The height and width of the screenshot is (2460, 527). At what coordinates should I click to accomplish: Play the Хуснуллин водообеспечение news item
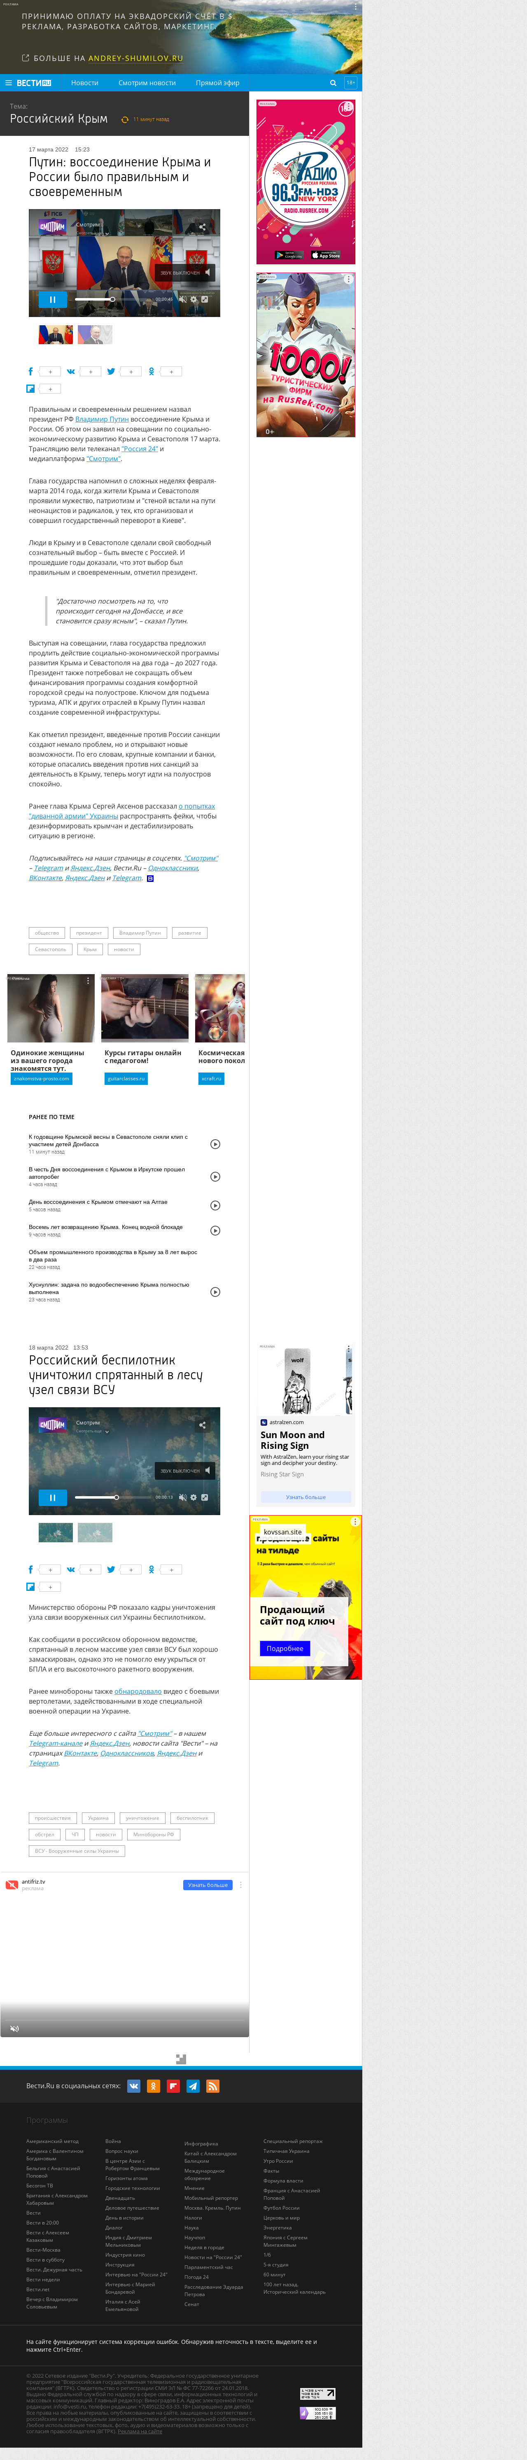click(215, 1292)
